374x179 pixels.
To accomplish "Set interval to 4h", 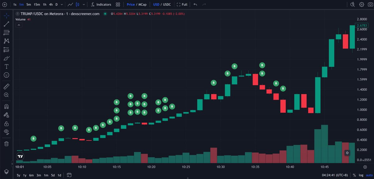I will coord(51,5).
